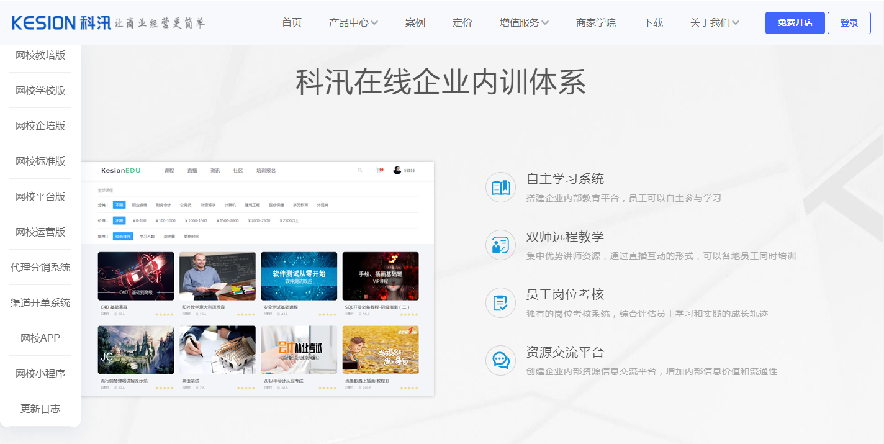
Task: Expand the 产品中心 dropdown chevron
Action: (x=374, y=23)
